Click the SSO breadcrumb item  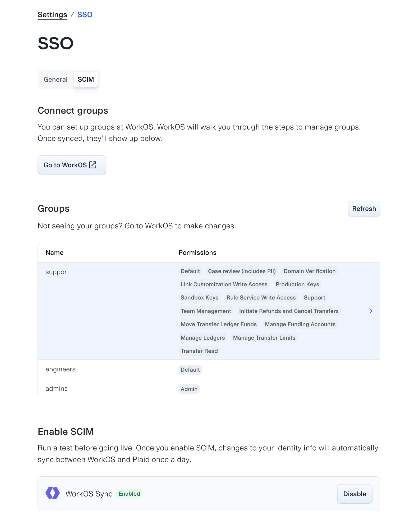(x=85, y=15)
